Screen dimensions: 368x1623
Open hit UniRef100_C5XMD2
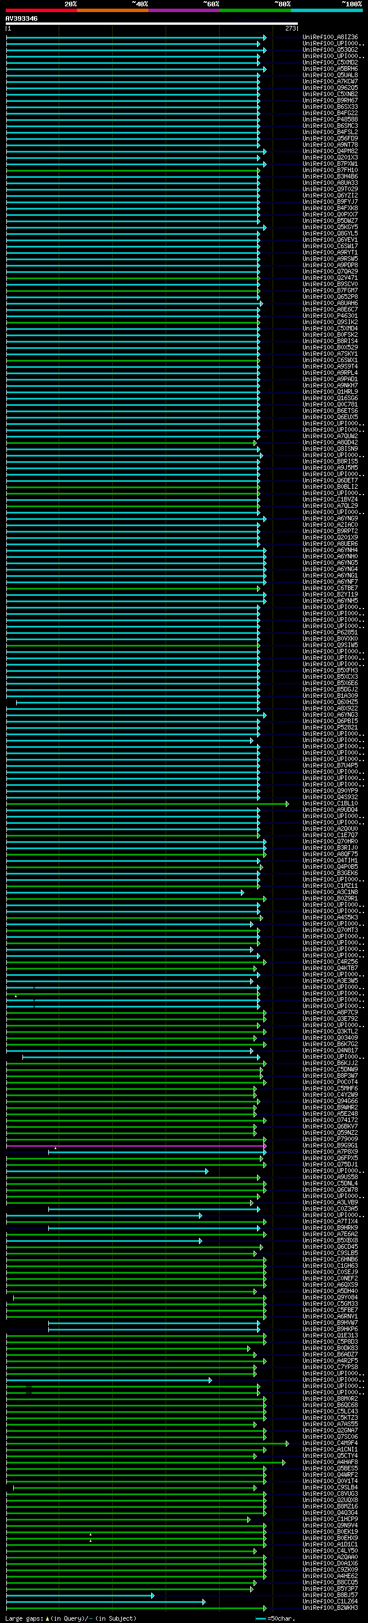click(x=330, y=62)
